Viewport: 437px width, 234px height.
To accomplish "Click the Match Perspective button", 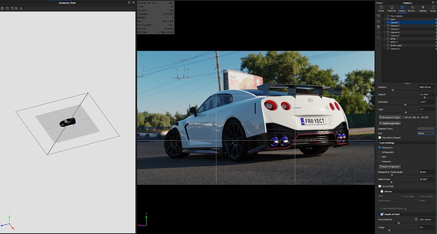I will [389, 167].
